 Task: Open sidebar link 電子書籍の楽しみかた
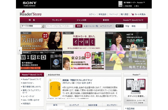point(32,87)
